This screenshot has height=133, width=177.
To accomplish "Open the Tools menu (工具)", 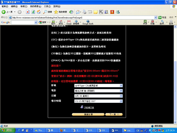I will [47, 7].
